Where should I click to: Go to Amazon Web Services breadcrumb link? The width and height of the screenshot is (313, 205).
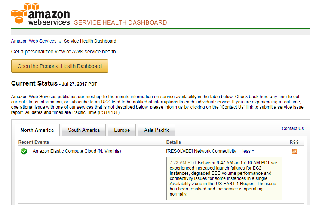(34, 41)
